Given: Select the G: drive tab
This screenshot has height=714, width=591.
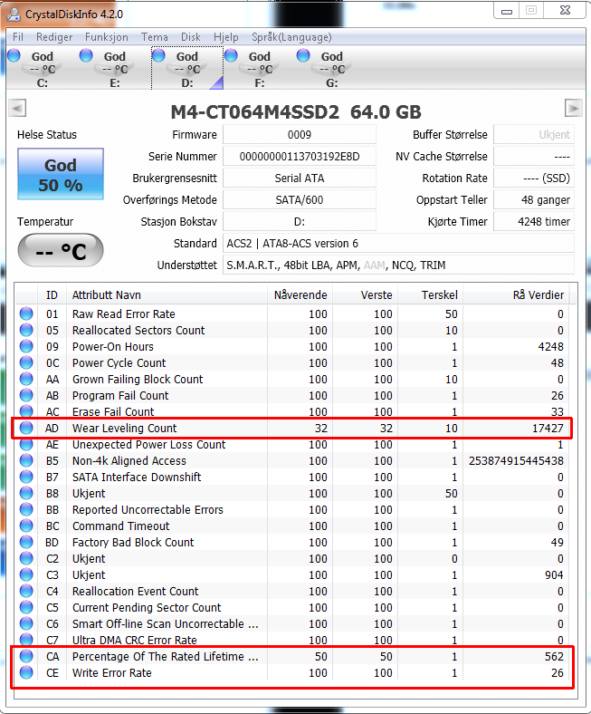Looking at the screenshot, I should [x=331, y=68].
